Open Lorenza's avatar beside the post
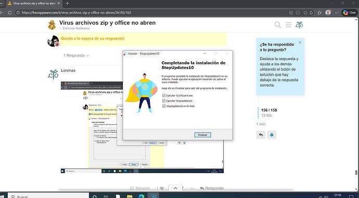359x198 pixels. (x=54, y=75)
